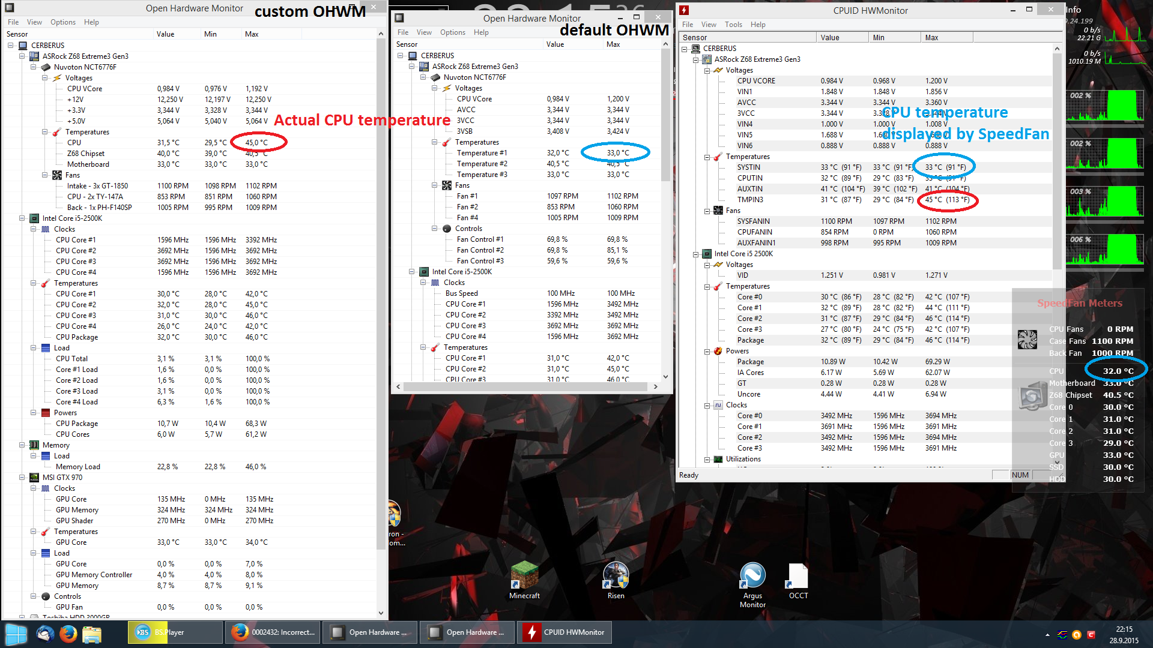Click the Load icon under Intel Core in custom OHWM
1153x648 pixels.
tap(46, 348)
